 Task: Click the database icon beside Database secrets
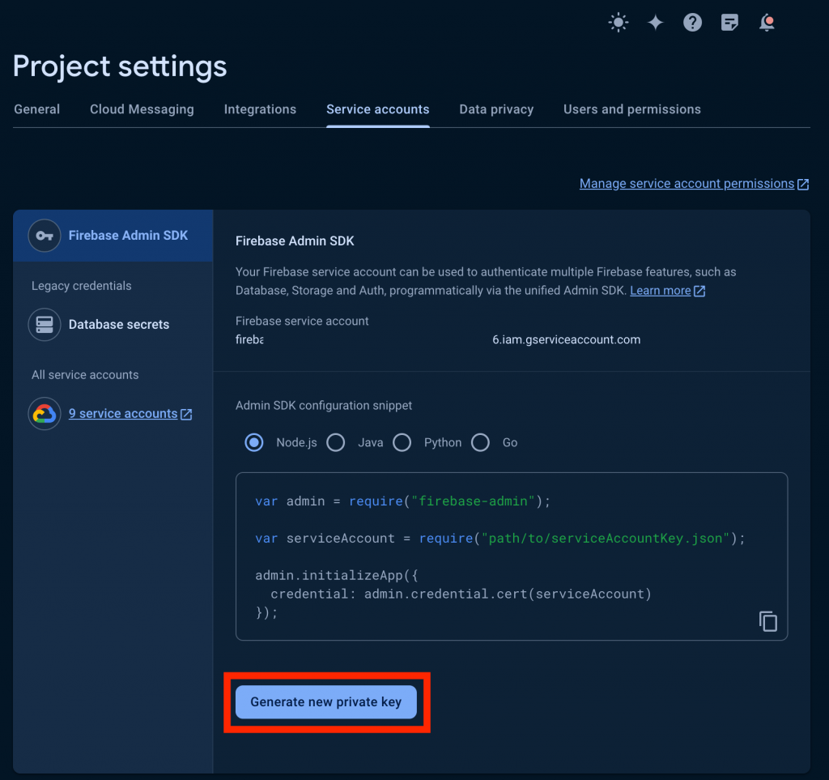(45, 324)
